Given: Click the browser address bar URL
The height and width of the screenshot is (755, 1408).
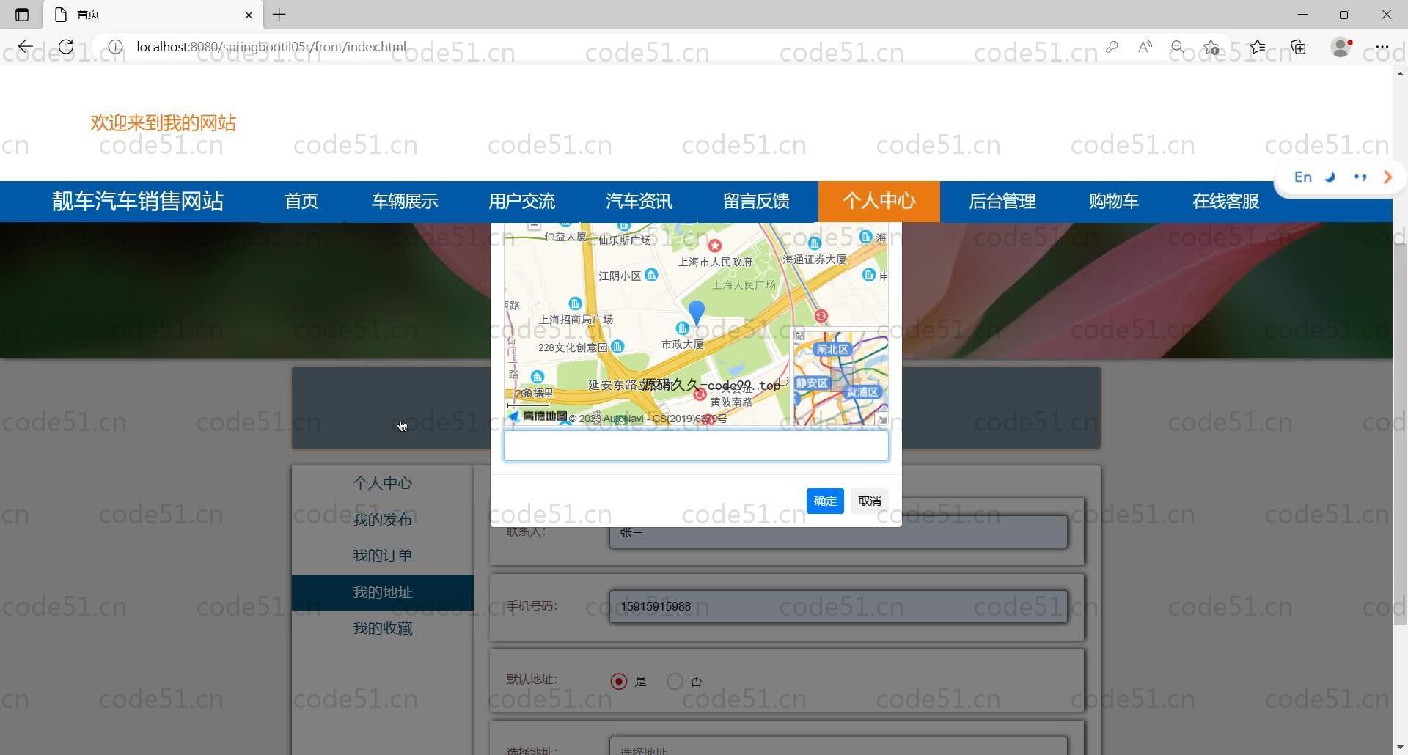Looking at the screenshot, I should pos(271,47).
